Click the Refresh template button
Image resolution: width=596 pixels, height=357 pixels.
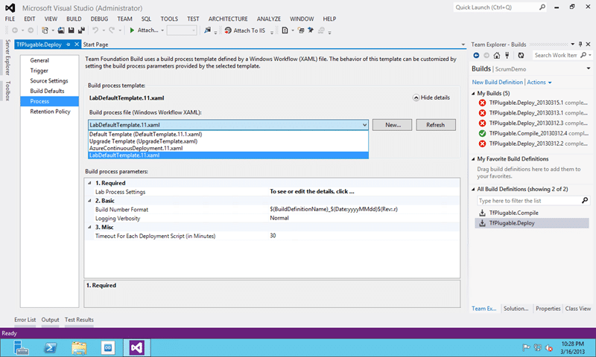click(436, 125)
